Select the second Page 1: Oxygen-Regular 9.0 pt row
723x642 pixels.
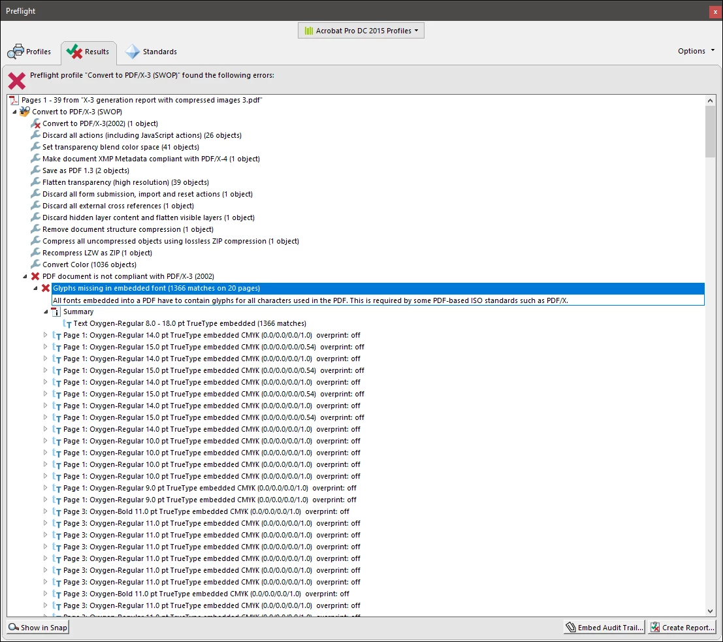tap(210, 500)
